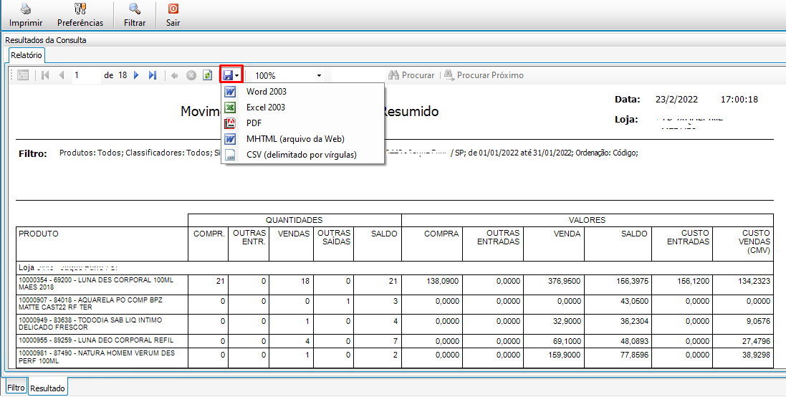Select row LUNA DEO CORPORAL REFIL
The height and width of the screenshot is (397, 786).
(395, 341)
